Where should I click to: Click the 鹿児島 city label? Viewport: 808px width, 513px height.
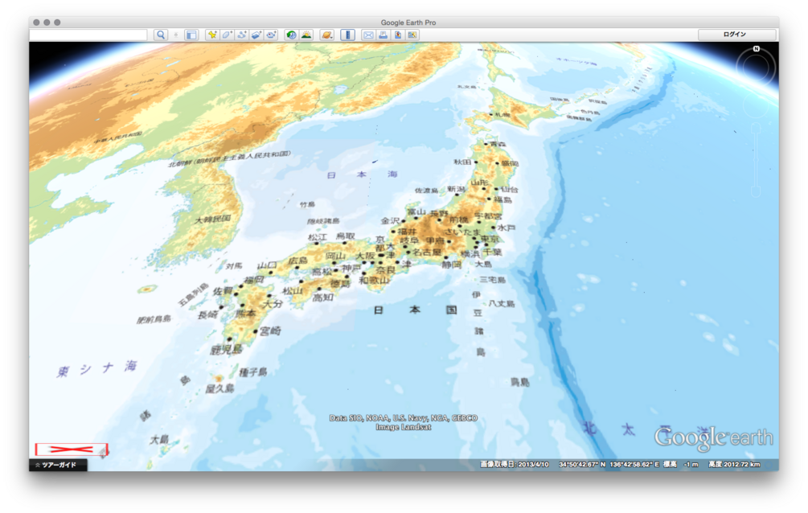point(226,350)
